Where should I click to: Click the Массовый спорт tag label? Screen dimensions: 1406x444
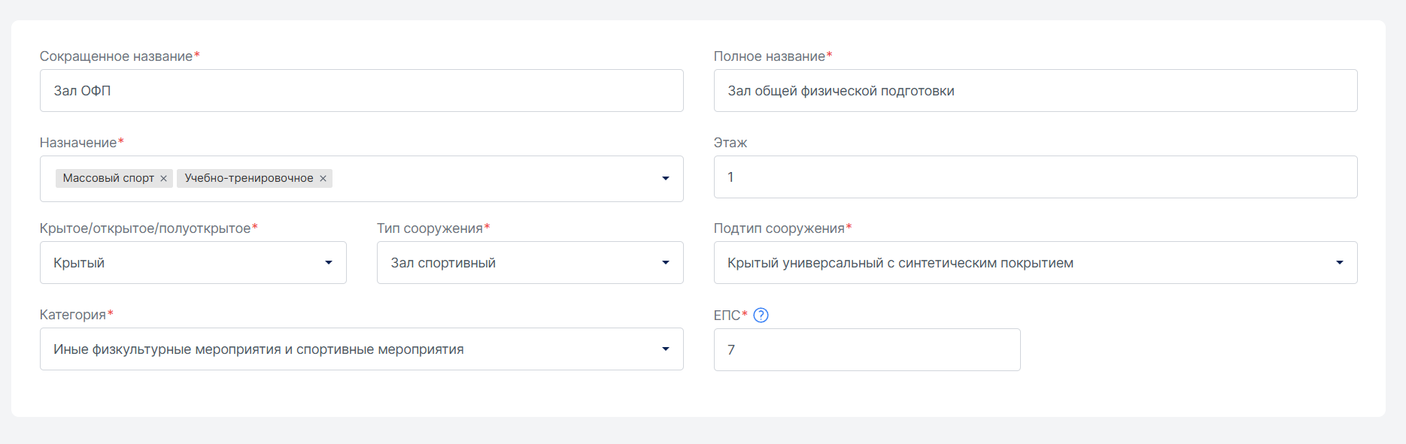click(x=108, y=178)
